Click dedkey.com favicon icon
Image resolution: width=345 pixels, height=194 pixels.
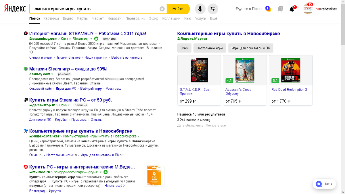pos(26,69)
